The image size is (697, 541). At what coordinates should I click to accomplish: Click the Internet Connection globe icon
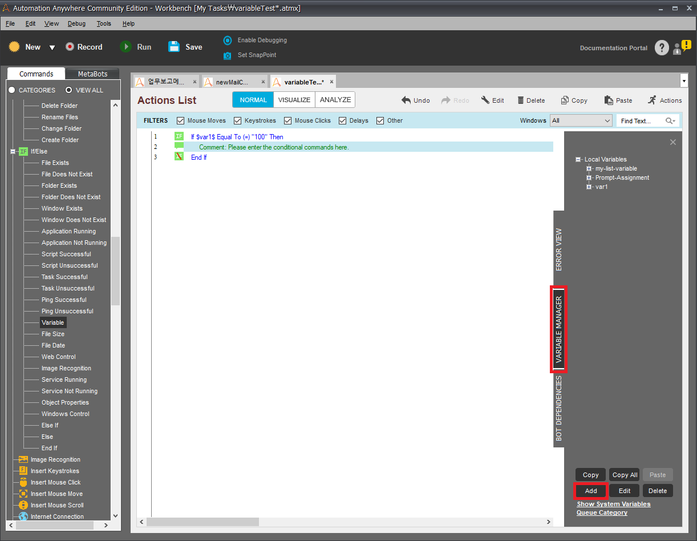(23, 516)
